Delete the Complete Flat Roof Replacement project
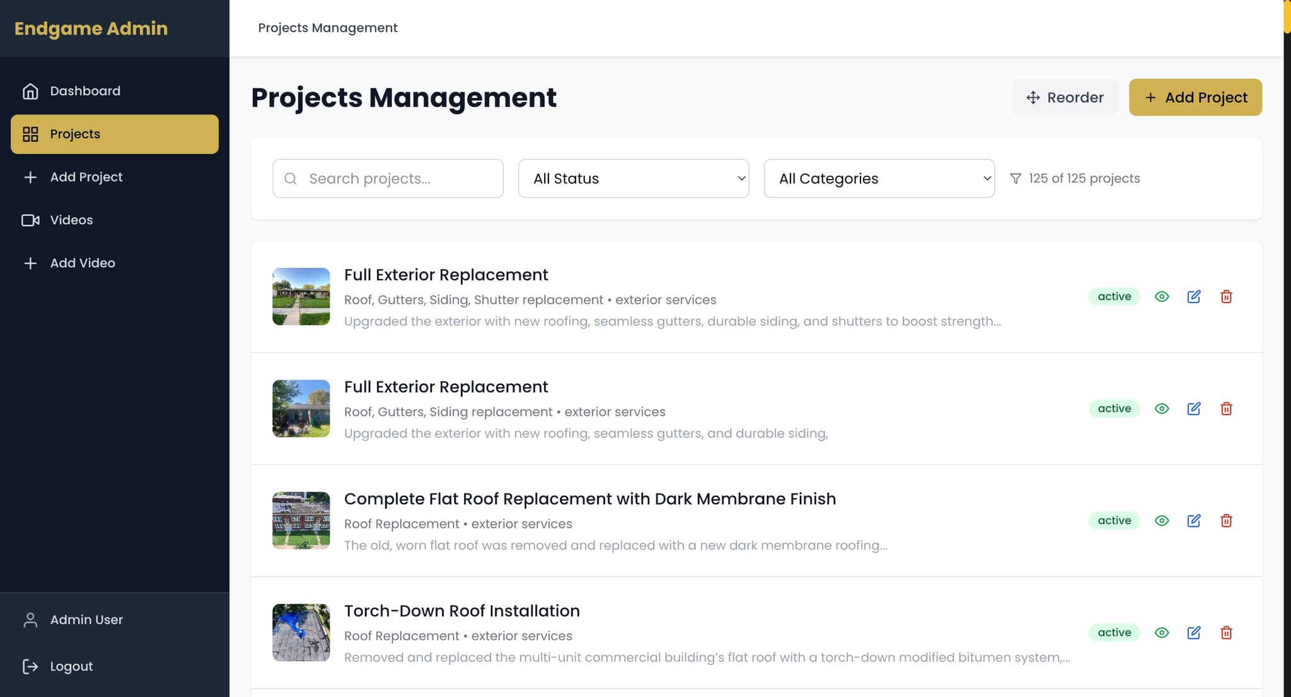 click(1226, 521)
